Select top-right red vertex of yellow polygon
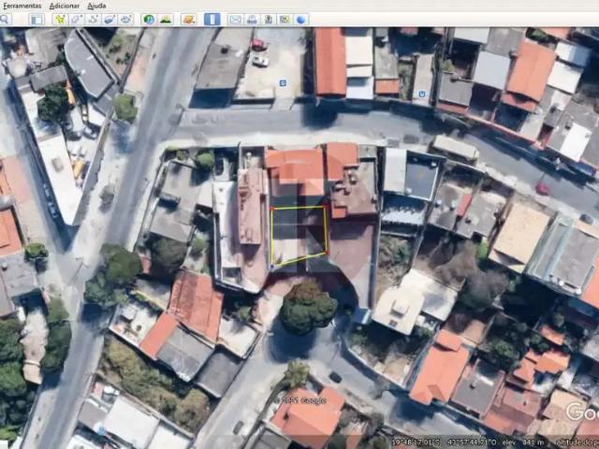This screenshot has height=449, width=599. pos(325,207)
